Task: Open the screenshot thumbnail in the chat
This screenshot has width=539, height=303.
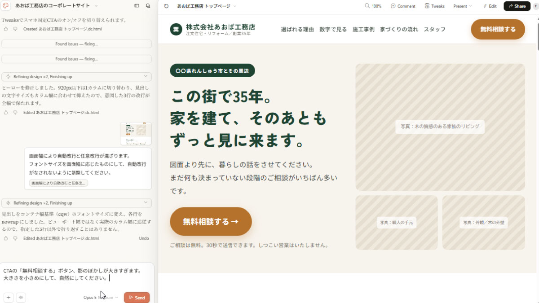Action: pos(136,133)
